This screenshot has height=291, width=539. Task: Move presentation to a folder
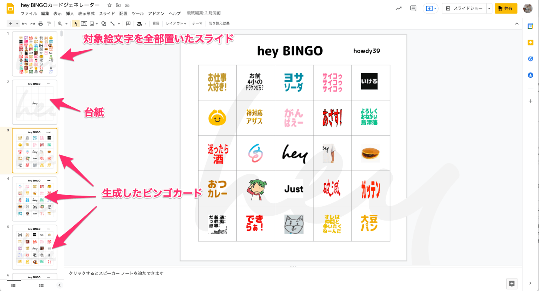(x=118, y=5)
